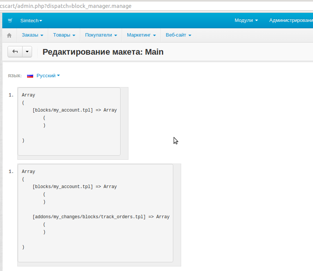Click the page title Редактирование макета: Main
The image size is (313, 271).
coord(103,52)
